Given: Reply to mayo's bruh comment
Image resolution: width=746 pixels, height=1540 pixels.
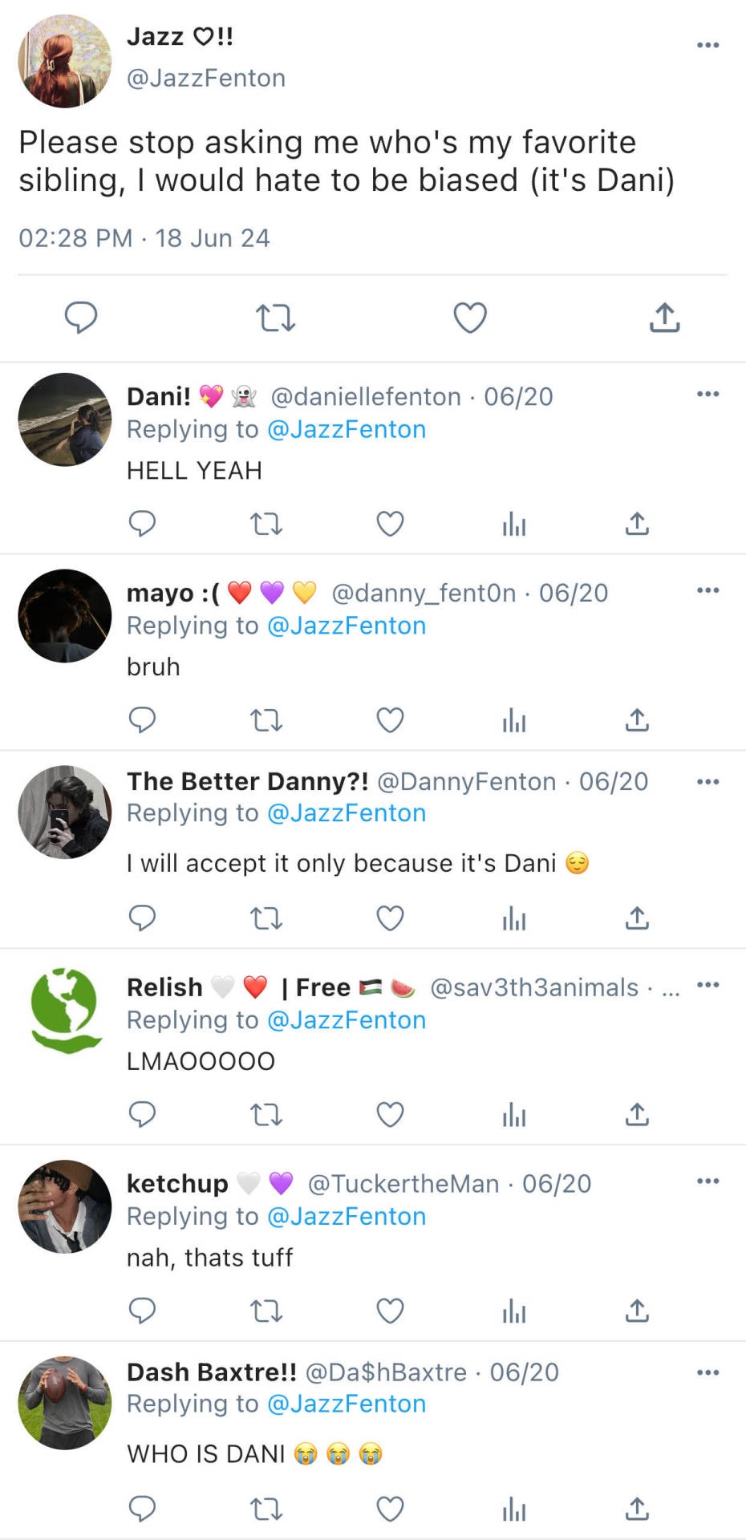Looking at the screenshot, I should [142, 720].
